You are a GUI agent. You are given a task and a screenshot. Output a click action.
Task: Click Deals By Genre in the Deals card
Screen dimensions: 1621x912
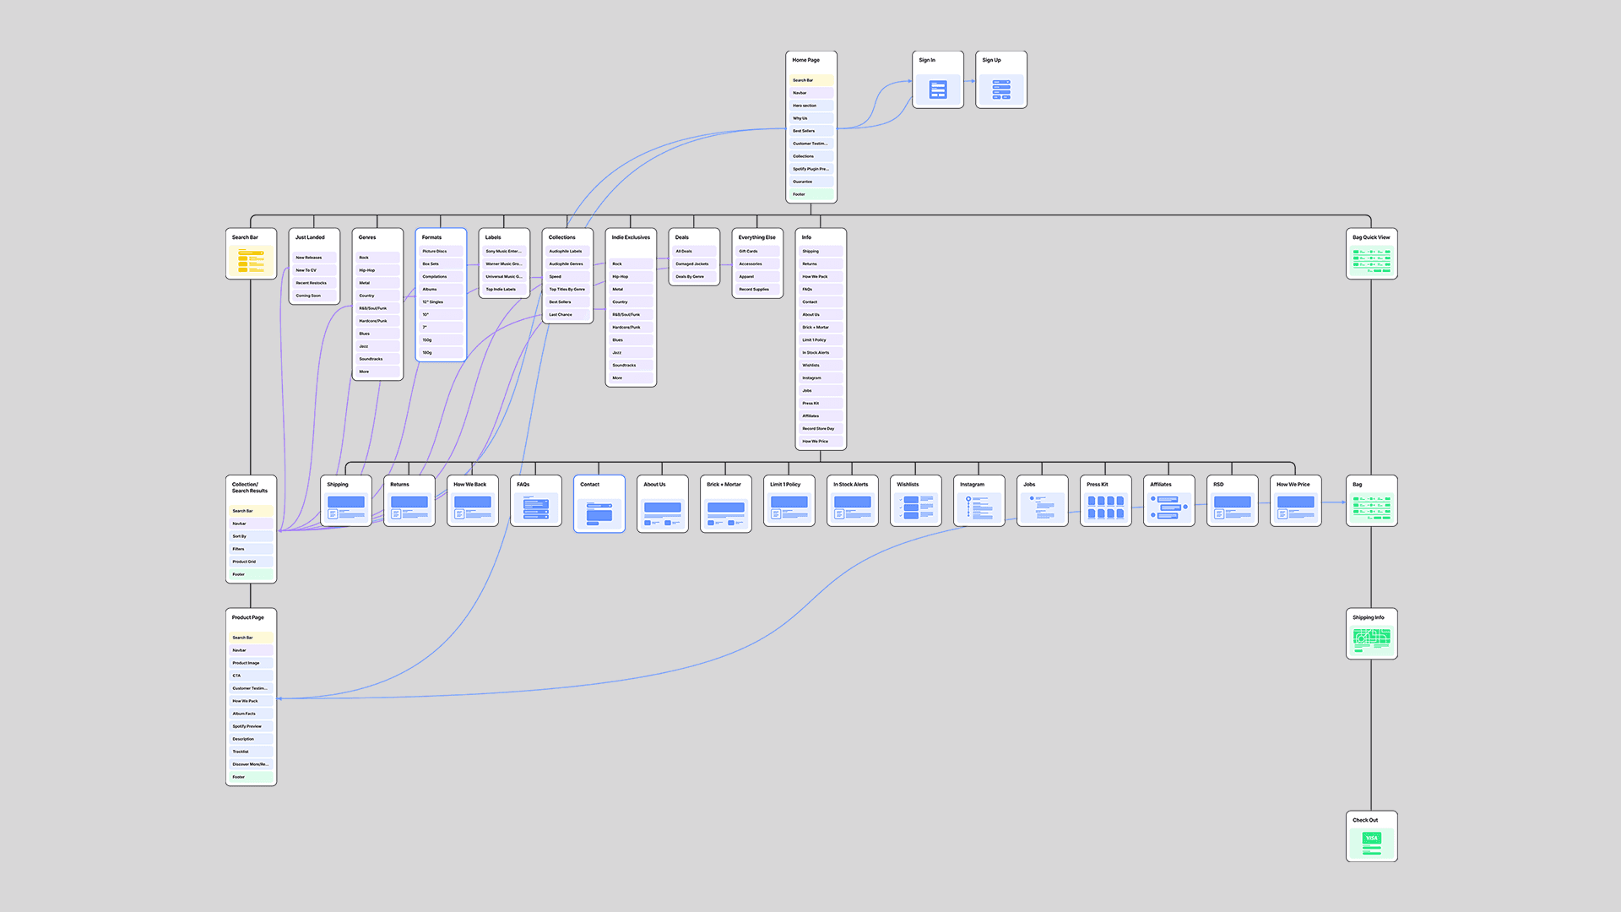tap(693, 276)
